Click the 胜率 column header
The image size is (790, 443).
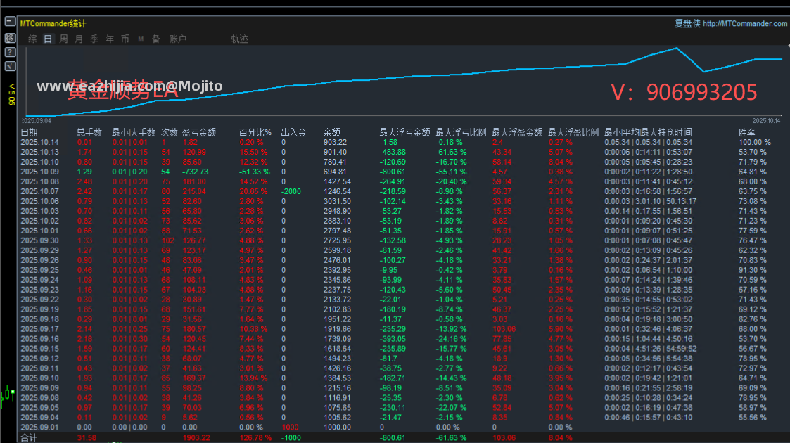pos(746,132)
